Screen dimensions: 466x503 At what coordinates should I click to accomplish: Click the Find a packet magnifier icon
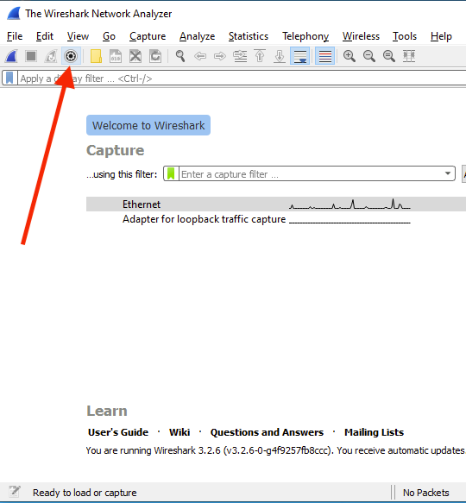pos(180,56)
